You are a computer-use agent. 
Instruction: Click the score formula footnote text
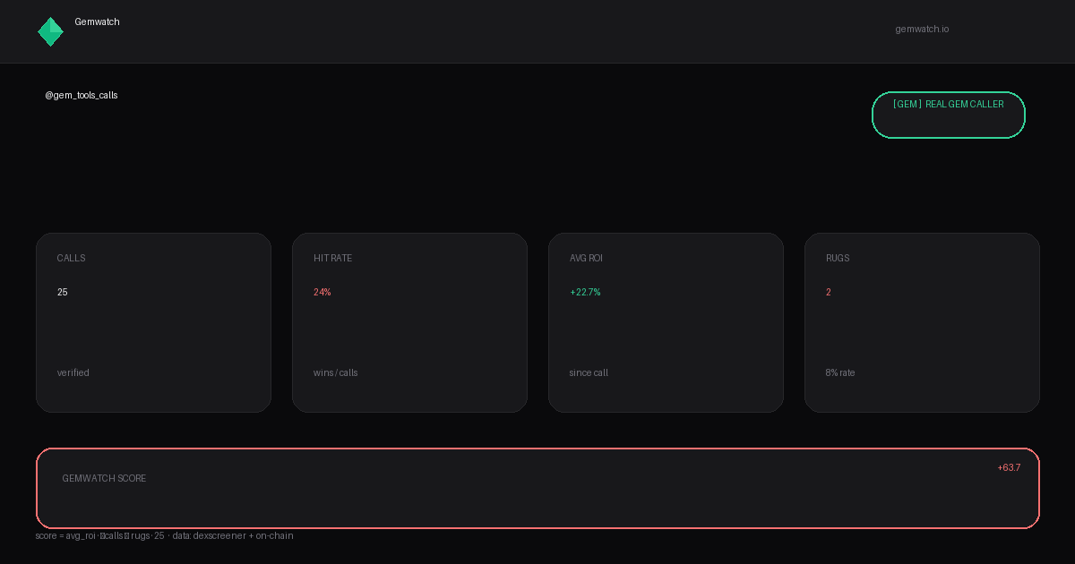click(164, 536)
